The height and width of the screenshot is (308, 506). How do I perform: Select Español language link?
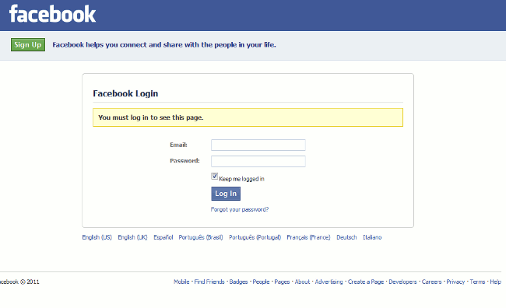pos(163,237)
